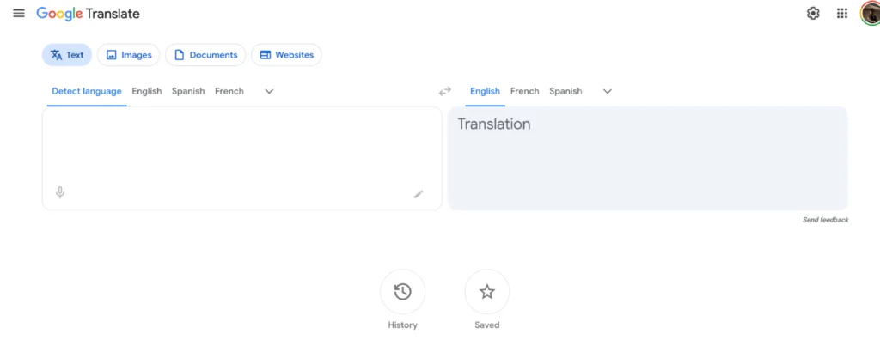Image resolution: width=880 pixels, height=346 pixels.
Task: Set source language to English
Action: pos(146,91)
